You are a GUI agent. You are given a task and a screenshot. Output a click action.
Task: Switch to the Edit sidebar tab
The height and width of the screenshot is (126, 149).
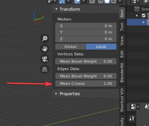(x=122, y=54)
